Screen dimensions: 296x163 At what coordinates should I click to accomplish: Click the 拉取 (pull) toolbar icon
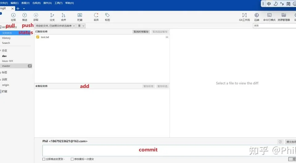pos(13,17)
